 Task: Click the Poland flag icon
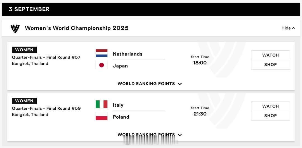click(x=102, y=116)
